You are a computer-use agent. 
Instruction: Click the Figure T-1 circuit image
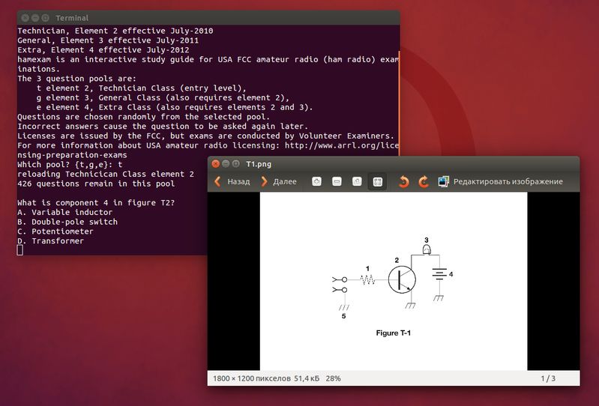tap(394, 281)
